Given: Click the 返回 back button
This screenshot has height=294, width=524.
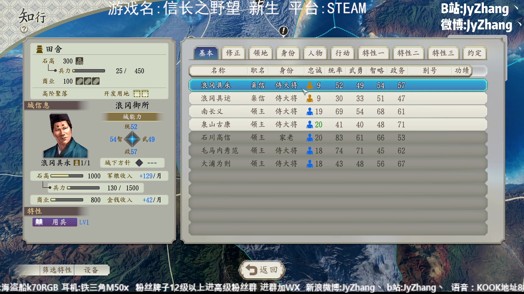Looking at the screenshot, I should (x=262, y=270).
